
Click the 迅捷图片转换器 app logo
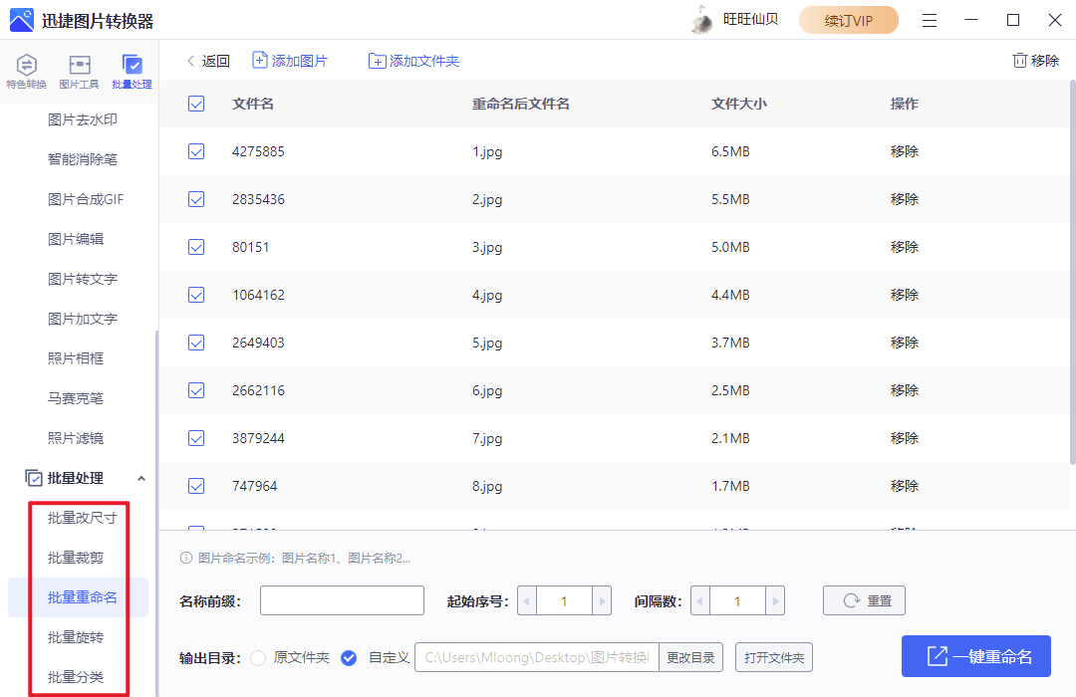pos(21,21)
